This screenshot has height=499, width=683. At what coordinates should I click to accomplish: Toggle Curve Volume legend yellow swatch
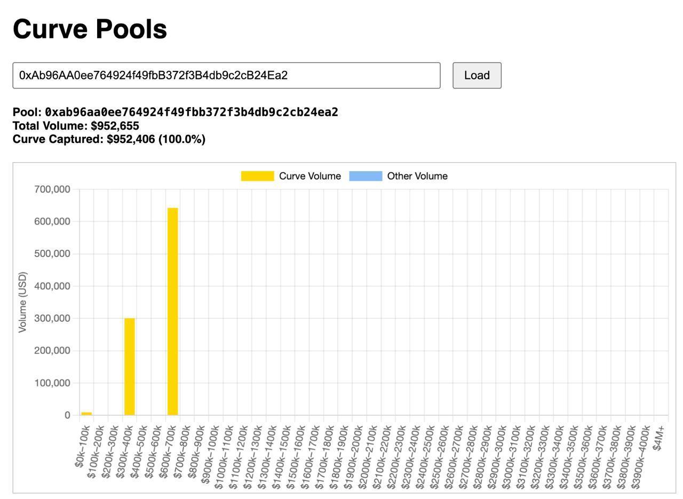pyautogui.click(x=257, y=176)
